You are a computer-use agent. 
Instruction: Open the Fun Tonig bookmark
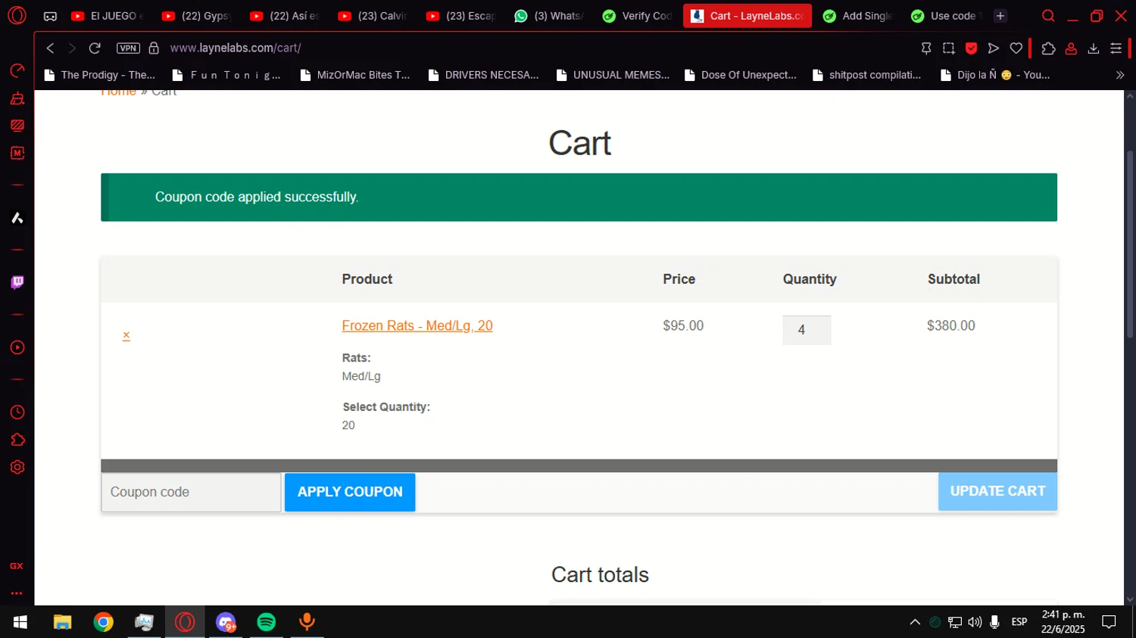227,75
